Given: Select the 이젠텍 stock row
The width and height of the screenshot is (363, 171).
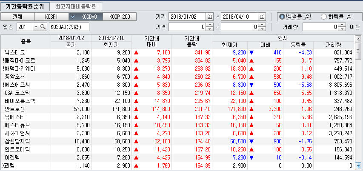Looking at the screenshot, I should [177, 157].
